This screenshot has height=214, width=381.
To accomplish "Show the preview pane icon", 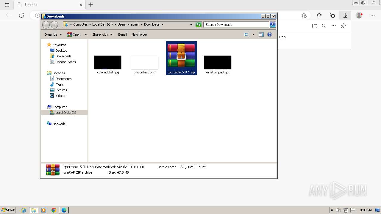I will point(261,34).
